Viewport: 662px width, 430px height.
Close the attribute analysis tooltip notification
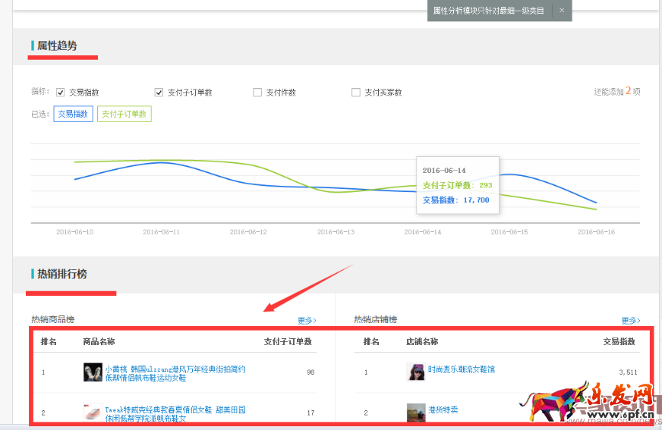pyautogui.click(x=562, y=11)
